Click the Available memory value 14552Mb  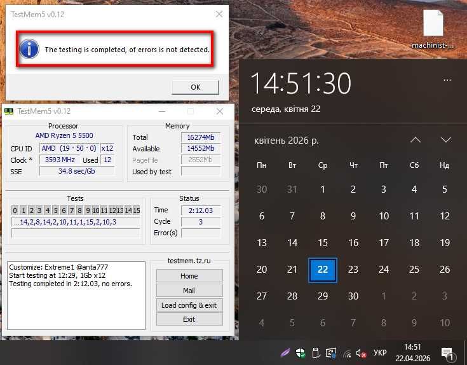pyautogui.click(x=201, y=148)
